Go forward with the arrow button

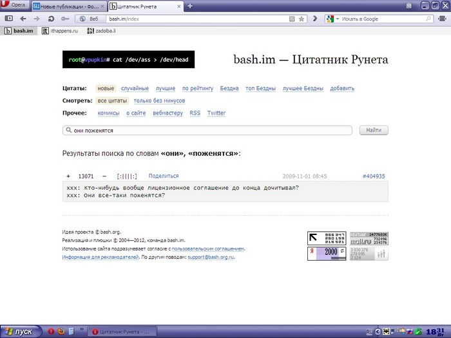[37, 19]
